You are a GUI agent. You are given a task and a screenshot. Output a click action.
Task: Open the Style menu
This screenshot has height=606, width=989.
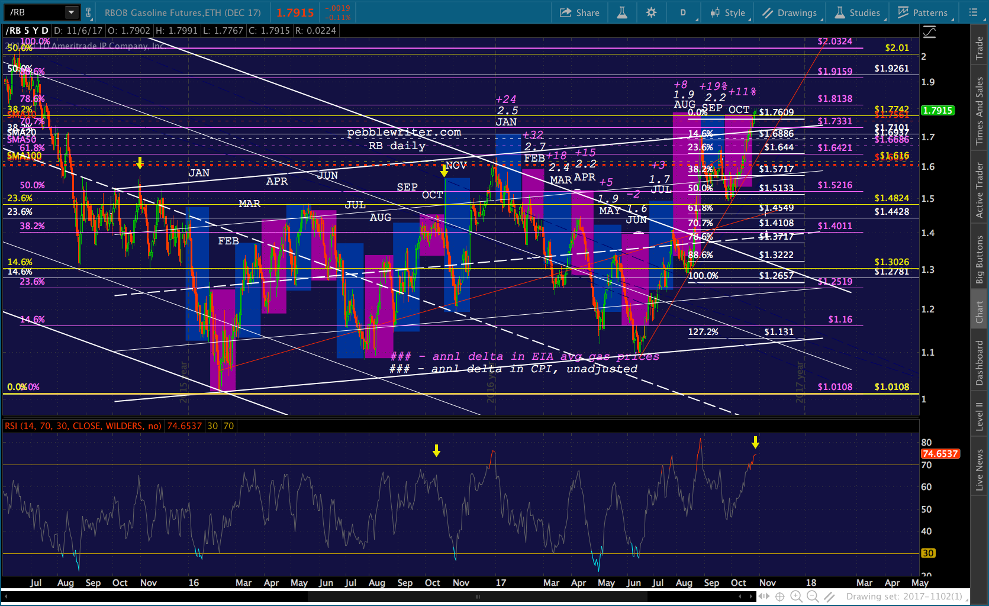(728, 12)
